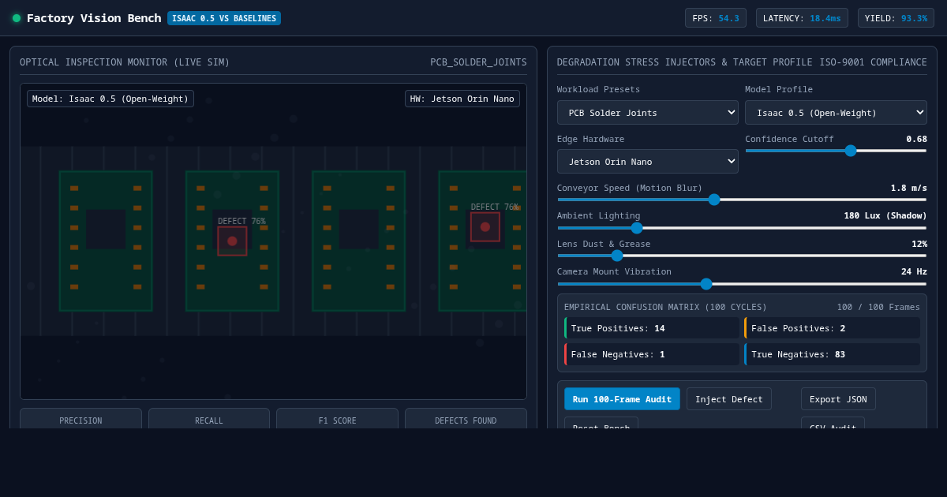This screenshot has height=497, width=947.
Task: Click the Model: Isaac 0.5 overlay label
Action: (110, 99)
